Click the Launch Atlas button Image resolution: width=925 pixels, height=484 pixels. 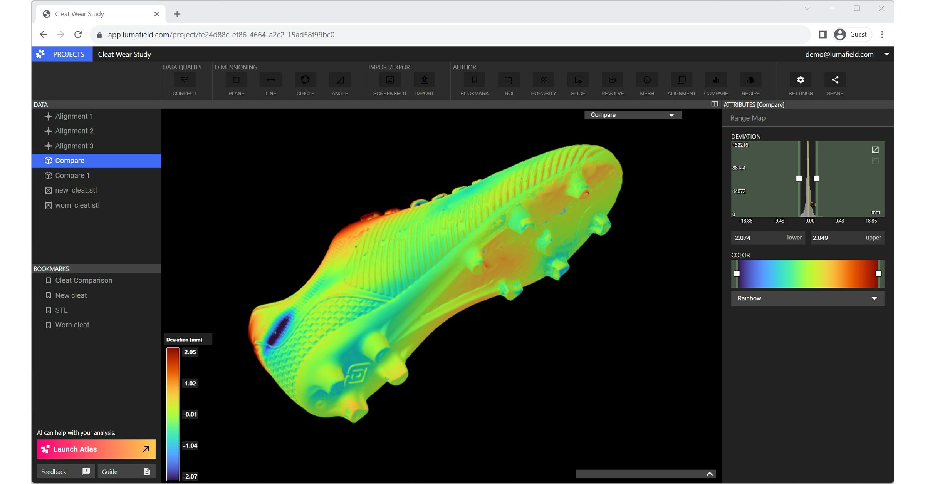(x=96, y=449)
